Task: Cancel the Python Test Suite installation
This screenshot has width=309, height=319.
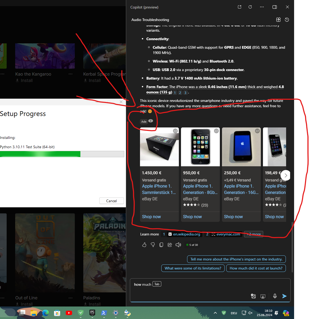Action: click(112, 201)
